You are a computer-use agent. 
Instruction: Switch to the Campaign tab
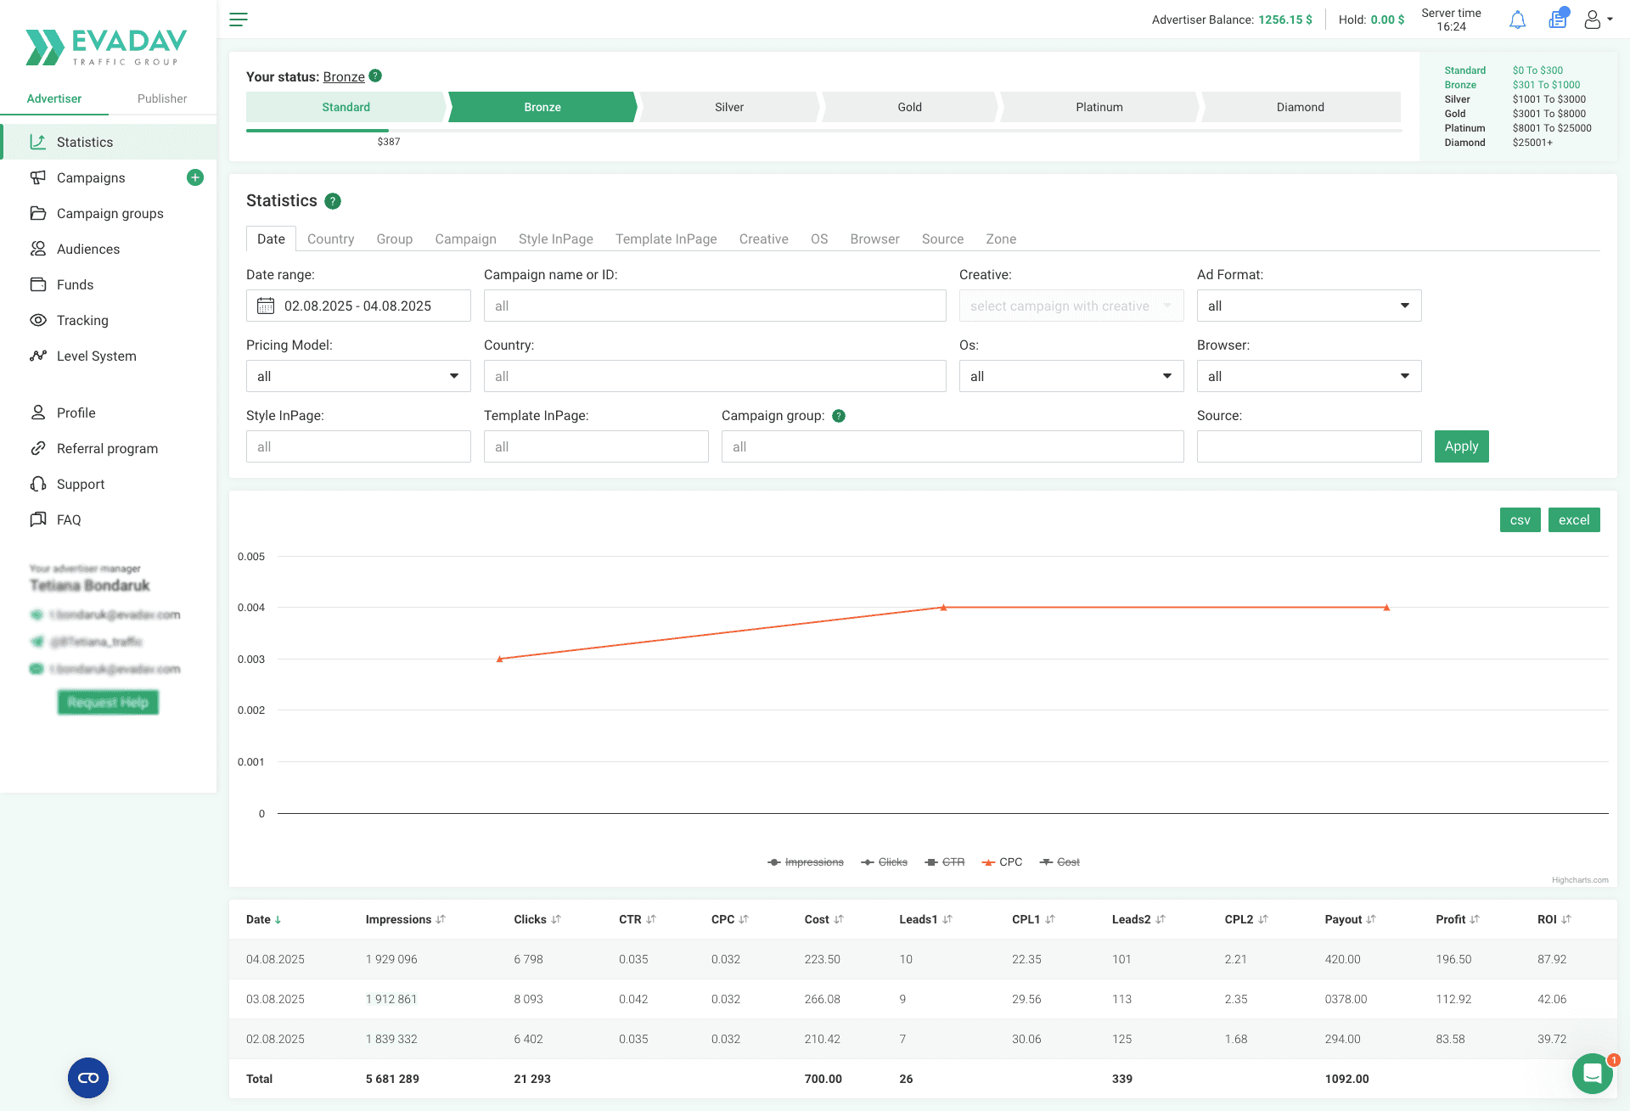point(465,239)
